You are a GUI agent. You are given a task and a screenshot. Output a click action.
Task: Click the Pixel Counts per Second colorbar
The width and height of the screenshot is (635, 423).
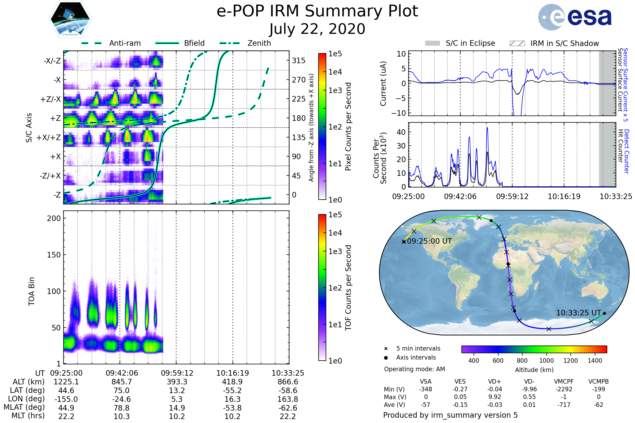tap(322, 127)
